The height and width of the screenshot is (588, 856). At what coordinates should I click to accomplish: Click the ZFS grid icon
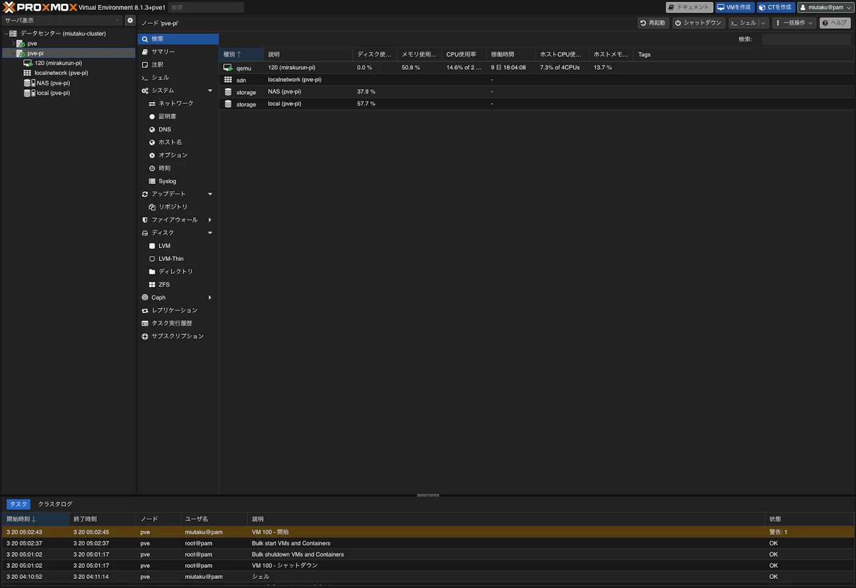point(152,284)
